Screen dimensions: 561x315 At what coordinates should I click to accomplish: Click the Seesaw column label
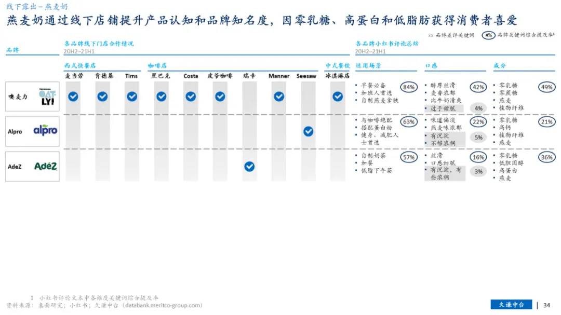pos(306,76)
